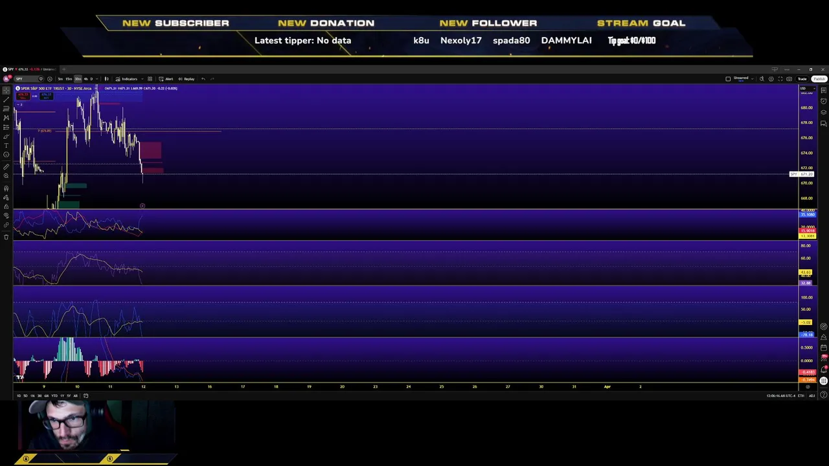Click the blue BUY price button

click(x=47, y=96)
